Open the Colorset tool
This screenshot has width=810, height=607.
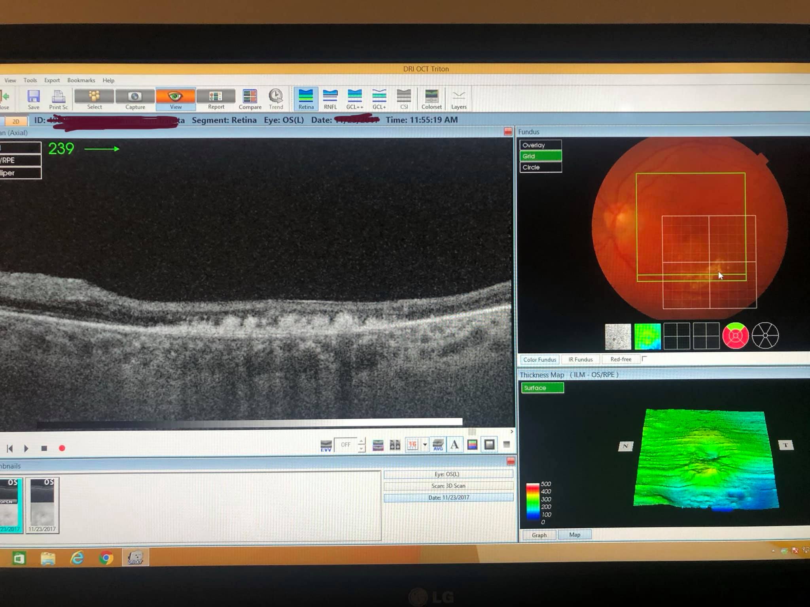[431, 99]
